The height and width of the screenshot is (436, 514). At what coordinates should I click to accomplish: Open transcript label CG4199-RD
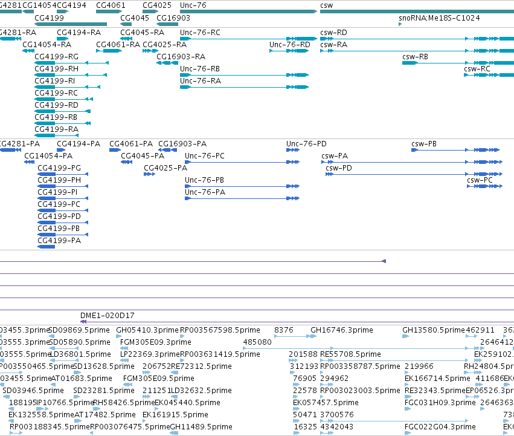click(x=57, y=105)
